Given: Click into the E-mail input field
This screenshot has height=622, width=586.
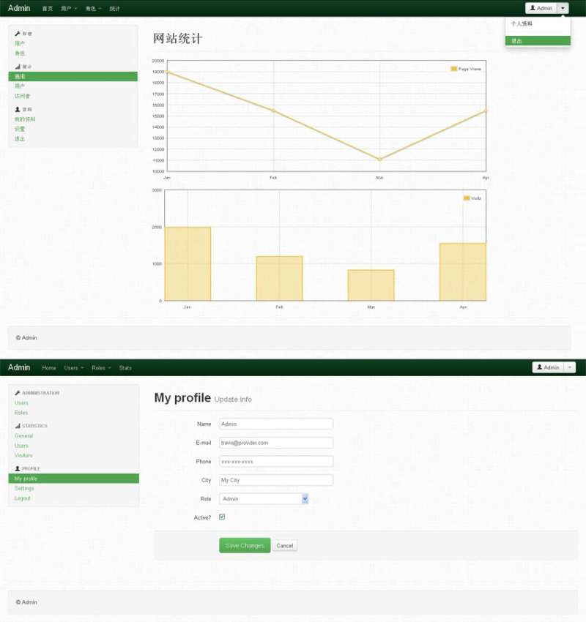Looking at the screenshot, I should [x=276, y=443].
